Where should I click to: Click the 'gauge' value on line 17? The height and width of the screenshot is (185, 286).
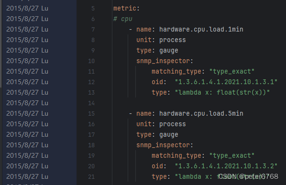click(169, 135)
